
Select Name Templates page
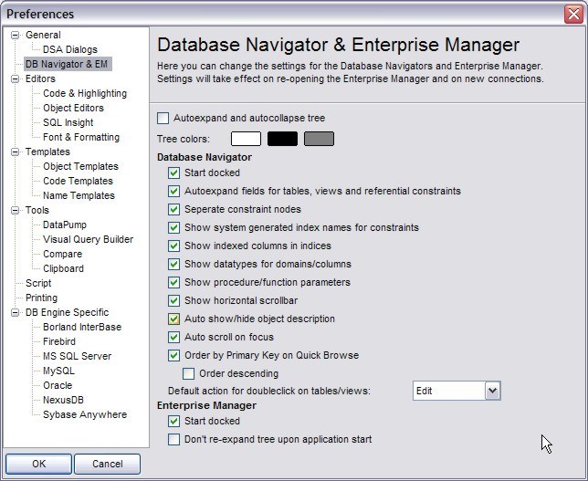point(79,195)
